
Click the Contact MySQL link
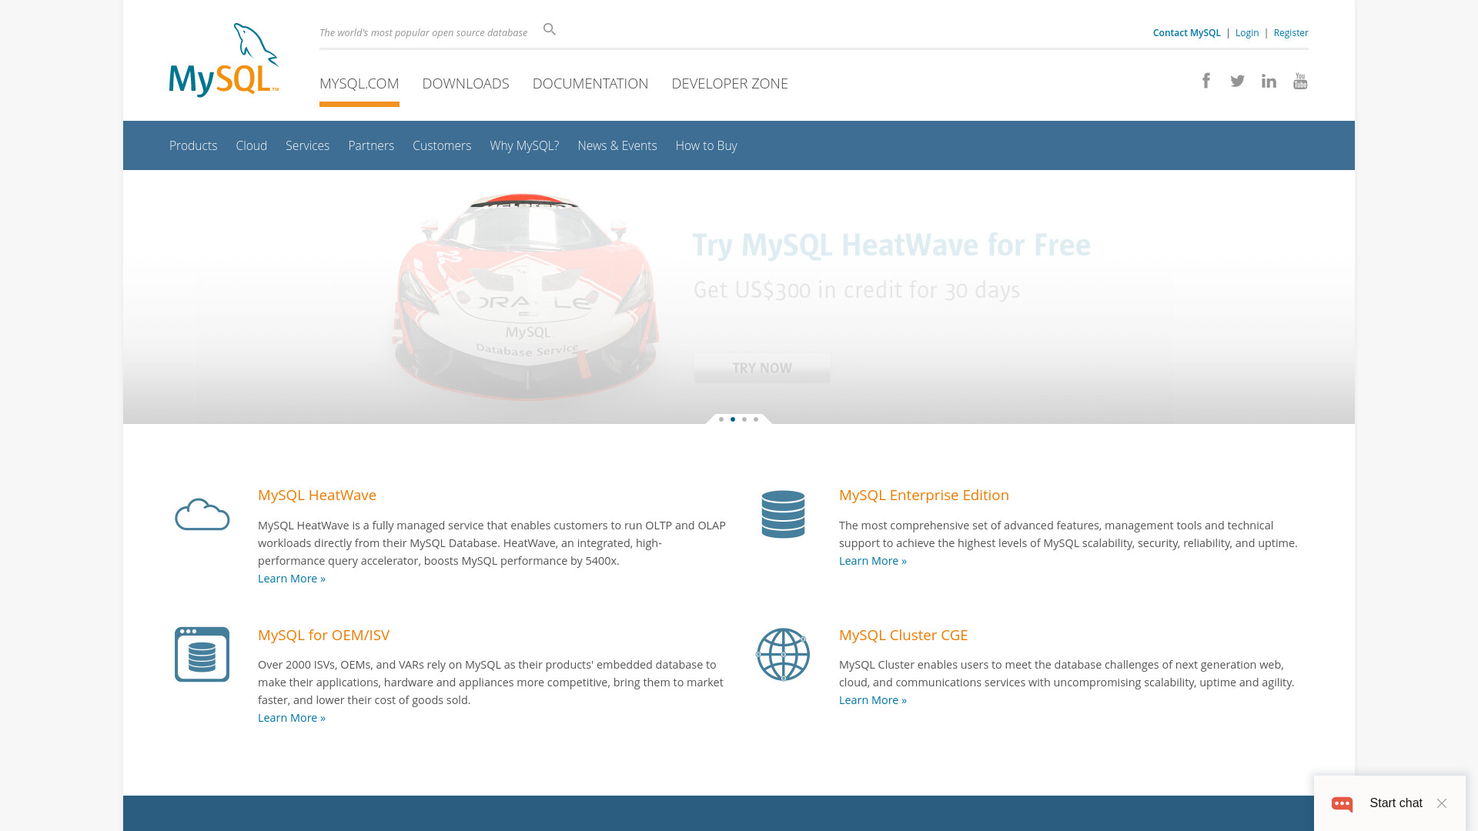point(1186,32)
